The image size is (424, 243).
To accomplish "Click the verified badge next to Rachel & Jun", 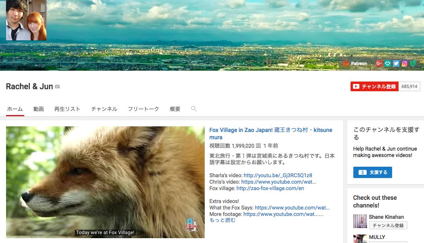I will [57, 86].
